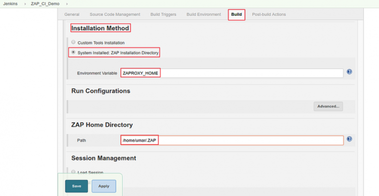The height and width of the screenshot is (196, 379).
Task: Go to the Build Triggers tab
Action: click(163, 14)
